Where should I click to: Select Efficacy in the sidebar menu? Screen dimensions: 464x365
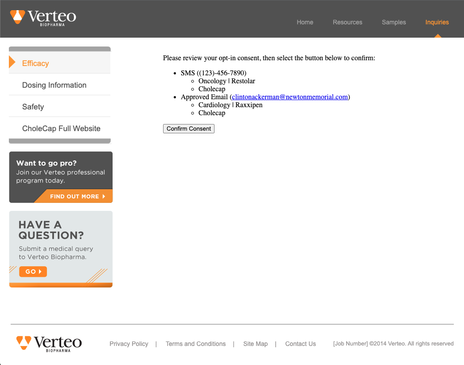coord(35,63)
